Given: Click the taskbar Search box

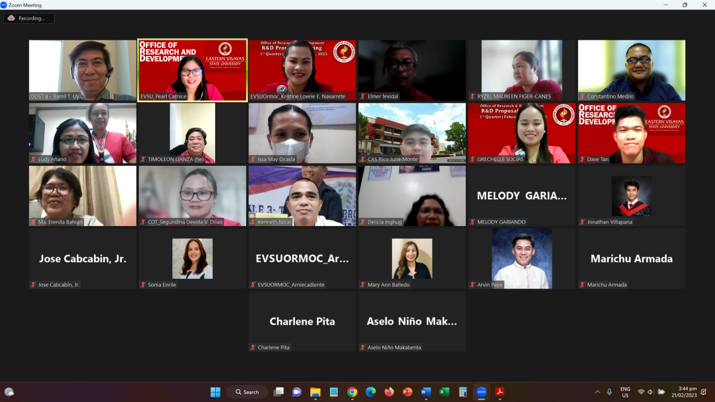Looking at the screenshot, I should tap(247, 392).
